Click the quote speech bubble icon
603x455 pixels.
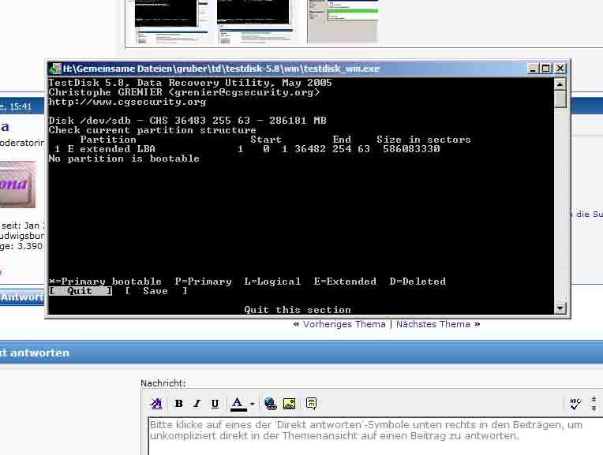[311, 404]
